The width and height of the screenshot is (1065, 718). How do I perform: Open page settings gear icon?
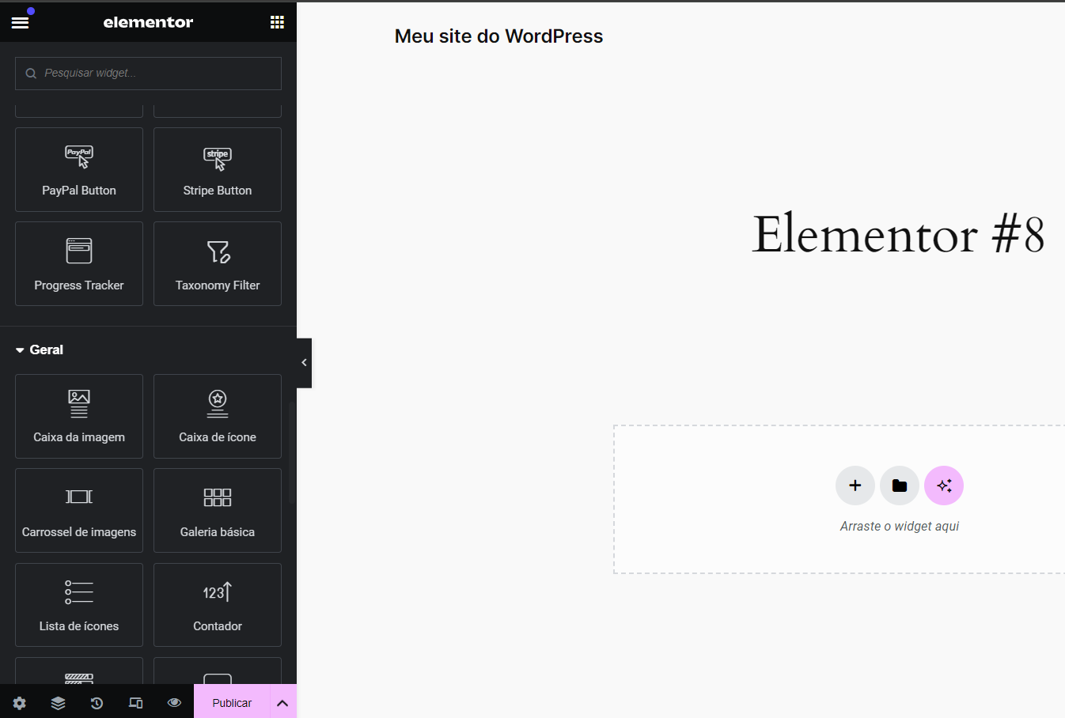click(x=20, y=703)
